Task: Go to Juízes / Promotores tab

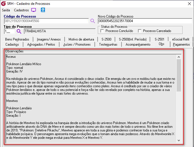Action: (77, 44)
